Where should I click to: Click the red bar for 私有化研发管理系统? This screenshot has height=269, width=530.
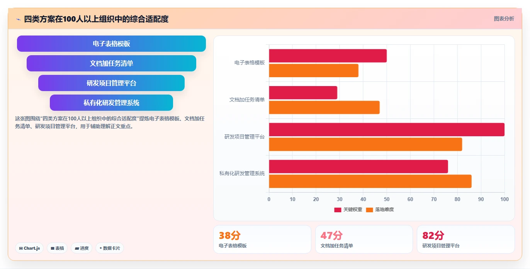coord(358,167)
